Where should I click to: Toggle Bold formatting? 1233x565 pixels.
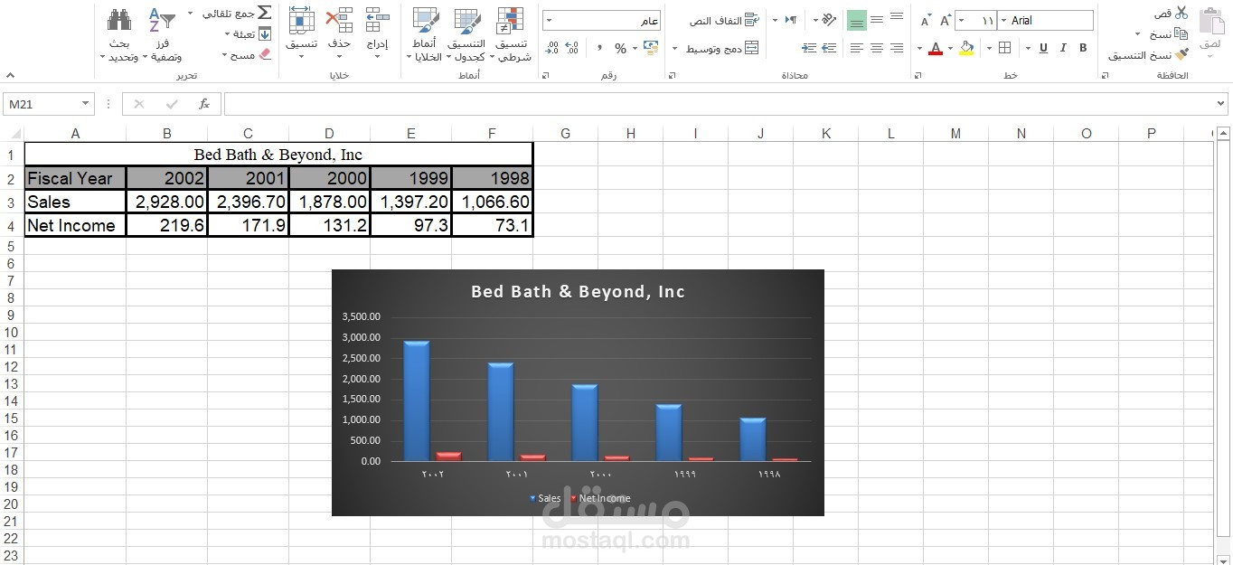pos(1083,48)
